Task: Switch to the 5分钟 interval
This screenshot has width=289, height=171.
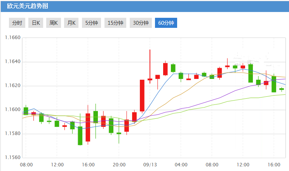Action: click(92, 23)
